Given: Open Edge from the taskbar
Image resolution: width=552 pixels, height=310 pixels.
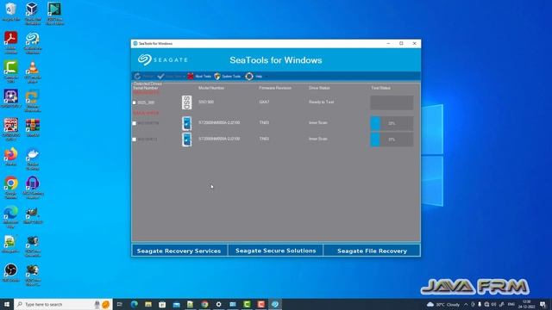Looking at the screenshot, I should click(135, 304).
